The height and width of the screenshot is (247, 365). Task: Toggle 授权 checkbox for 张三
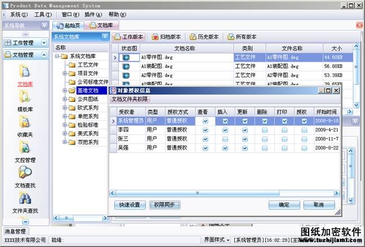(x=304, y=139)
